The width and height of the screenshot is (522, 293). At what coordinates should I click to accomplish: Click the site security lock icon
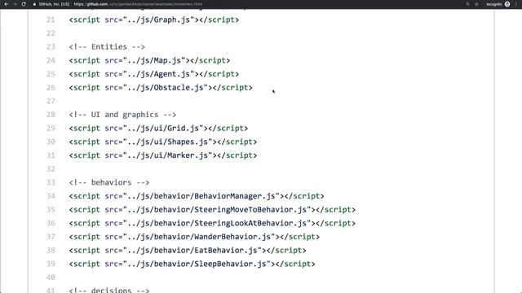(34, 4)
